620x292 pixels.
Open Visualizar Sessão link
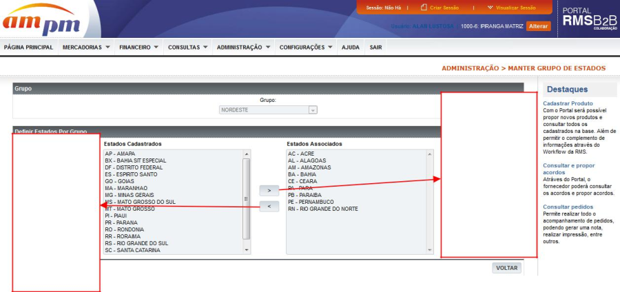click(x=515, y=8)
